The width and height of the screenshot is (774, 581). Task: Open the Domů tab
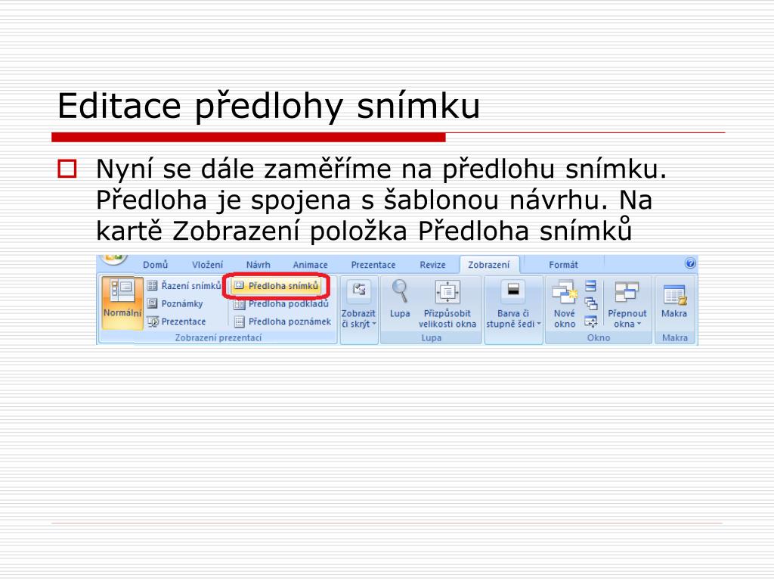pos(156,265)
